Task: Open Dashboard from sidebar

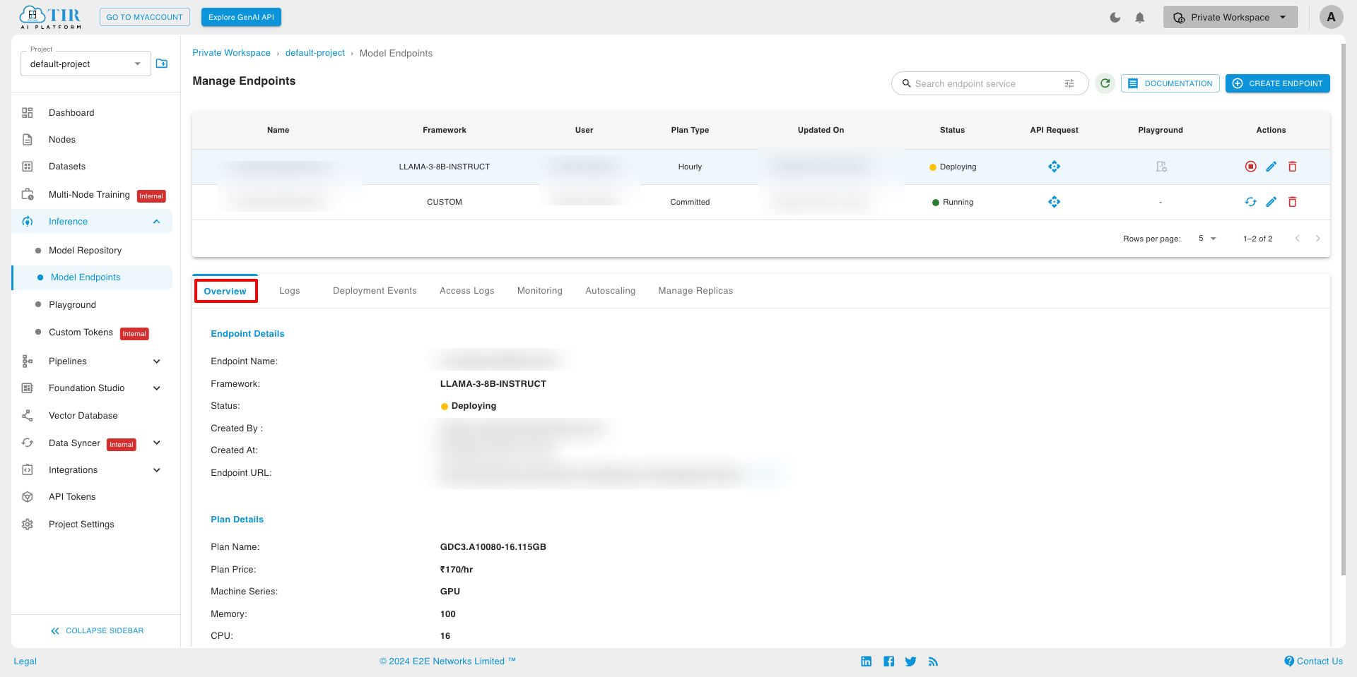Action: [x=71, y=113]
